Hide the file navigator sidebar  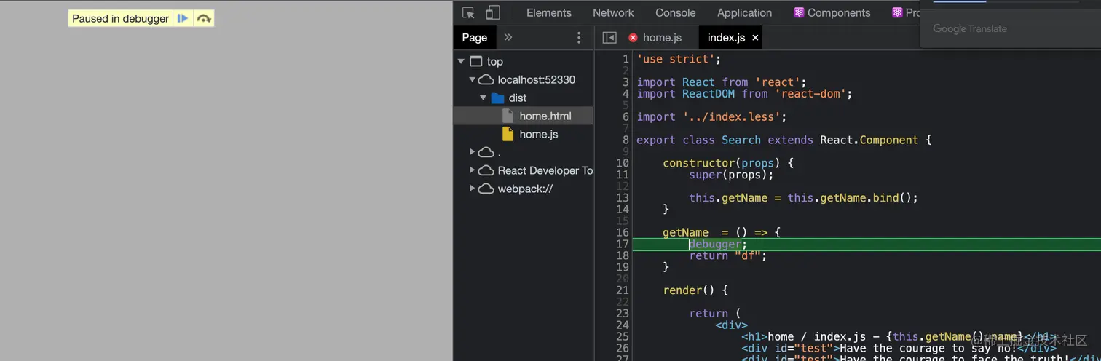(x=609, y=37)
